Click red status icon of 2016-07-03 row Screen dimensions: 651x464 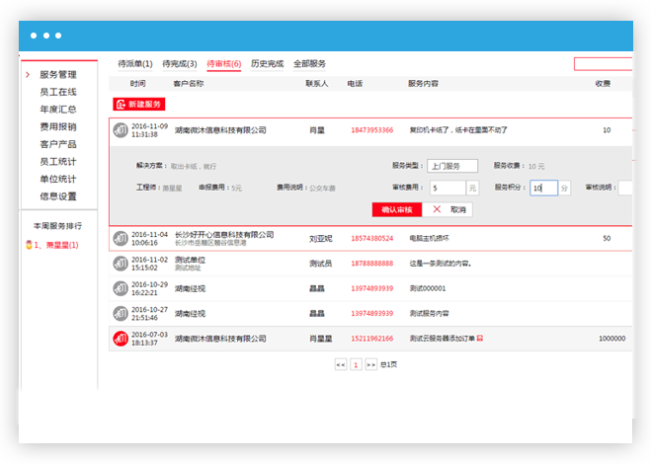[121, 339]
